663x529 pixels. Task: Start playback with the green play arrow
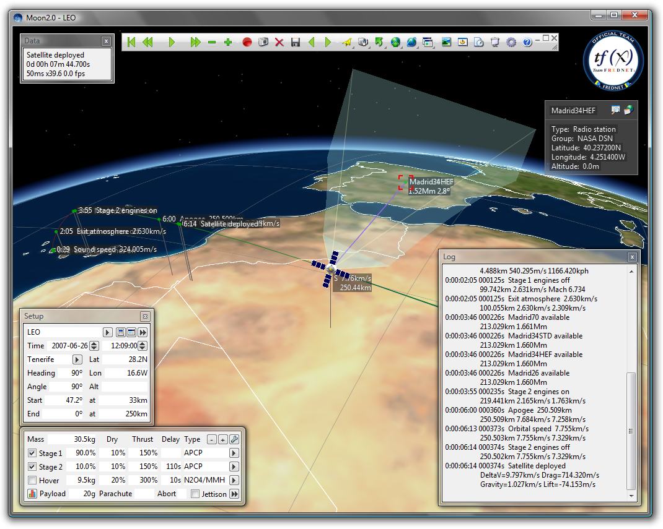click(172, 42)
